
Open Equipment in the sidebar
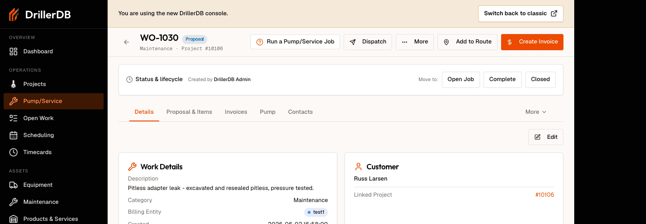[x=53, y=185]
